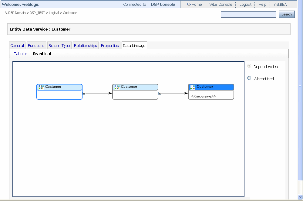Click the Search button
Screen dimensions: 303x201
[x=287, y=14]
